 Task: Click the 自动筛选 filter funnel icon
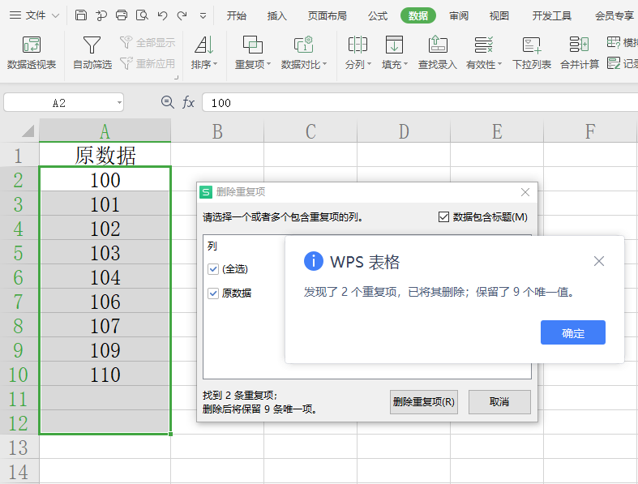(x=92, y=45)
